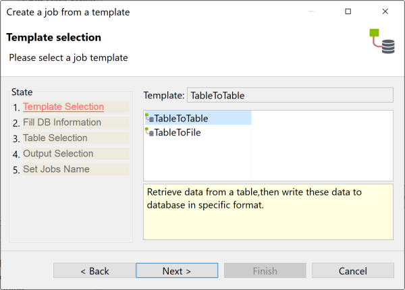This screenshot has width=405, height=290.
Task: Jump to the Set Jobs Name step
Action: pos(56,169)
